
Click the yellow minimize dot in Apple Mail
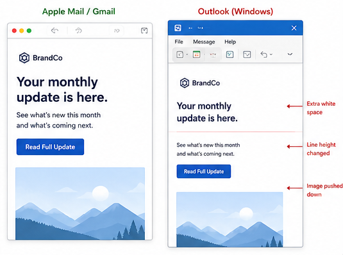point(21,31)
